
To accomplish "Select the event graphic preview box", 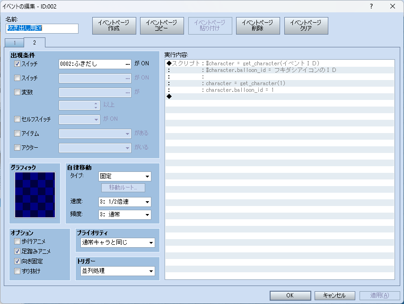I will [35, 195].
